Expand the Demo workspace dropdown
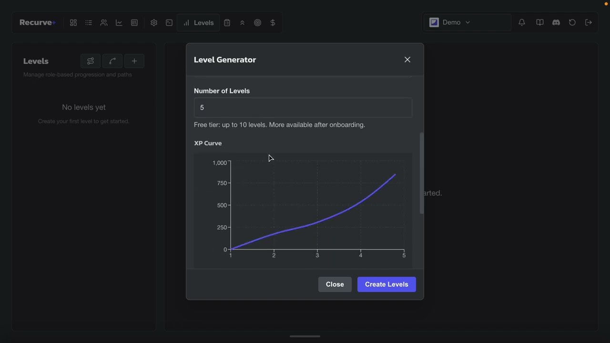The width and height of the screenshot is (610, 343). [467, 22]
